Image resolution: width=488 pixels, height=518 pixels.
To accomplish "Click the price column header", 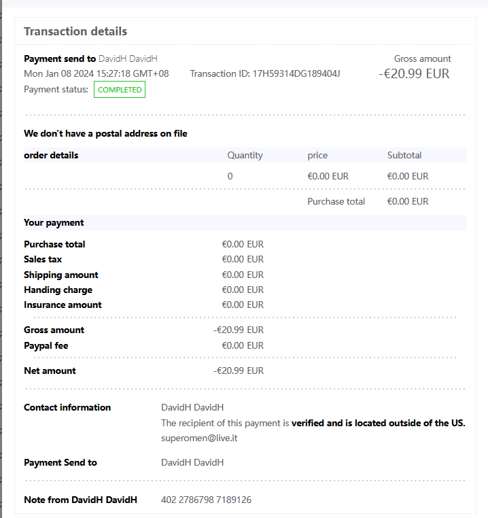I will click(317, 155).
